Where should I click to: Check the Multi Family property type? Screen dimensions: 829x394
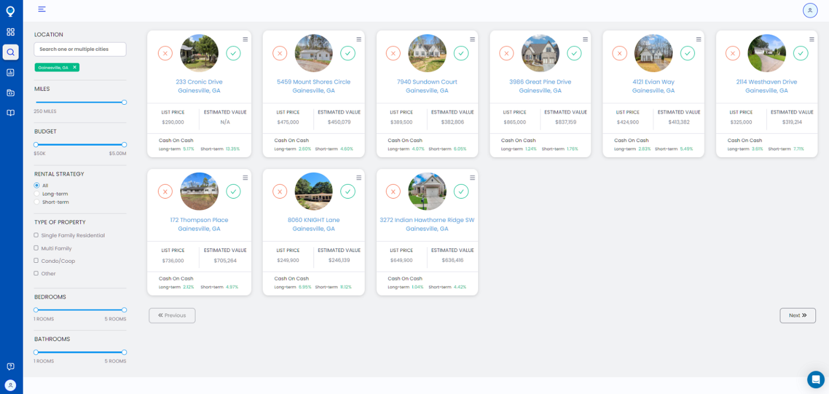pos(36,248)
